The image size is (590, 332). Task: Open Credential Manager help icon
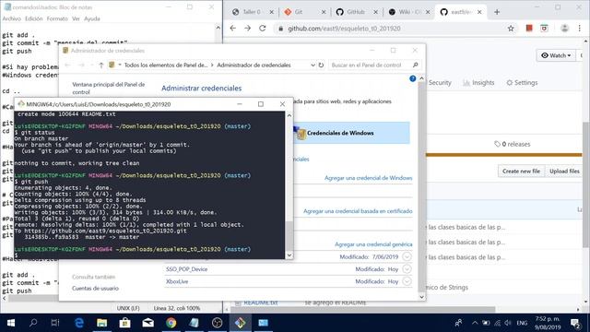413,78
